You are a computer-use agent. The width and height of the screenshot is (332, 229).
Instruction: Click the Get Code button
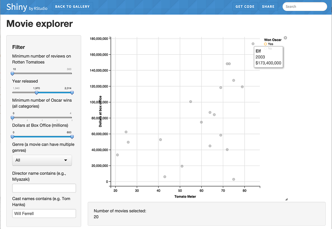tap(245, 7)
